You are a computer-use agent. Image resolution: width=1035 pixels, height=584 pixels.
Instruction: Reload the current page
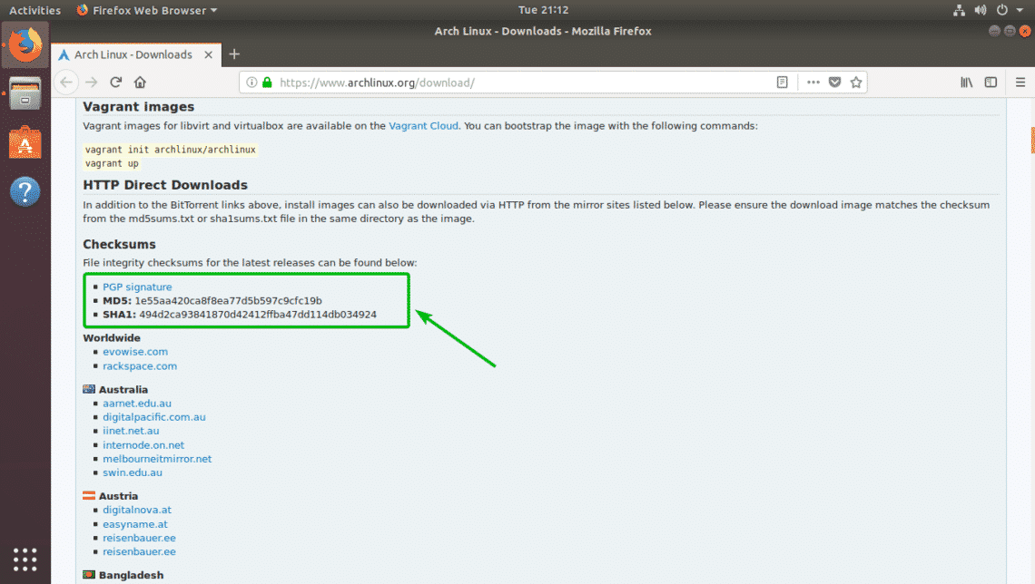click(x=115, y=83)
